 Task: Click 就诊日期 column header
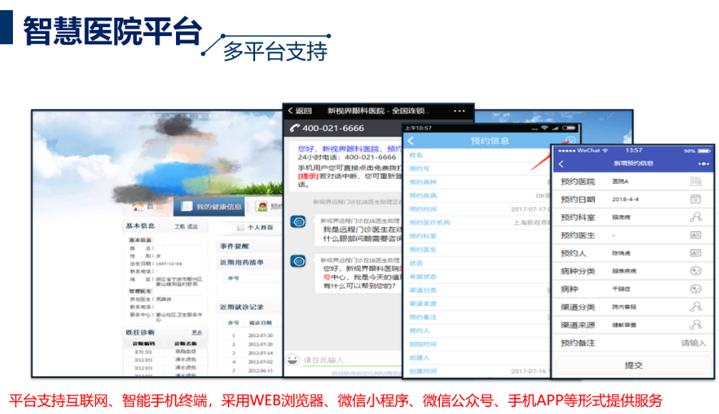click(261, 323)
